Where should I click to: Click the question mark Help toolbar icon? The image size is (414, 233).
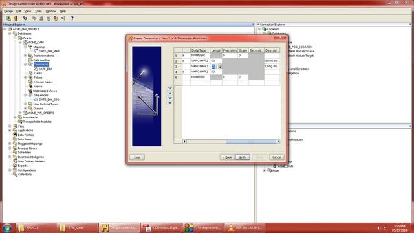click(x=72, y=18)
